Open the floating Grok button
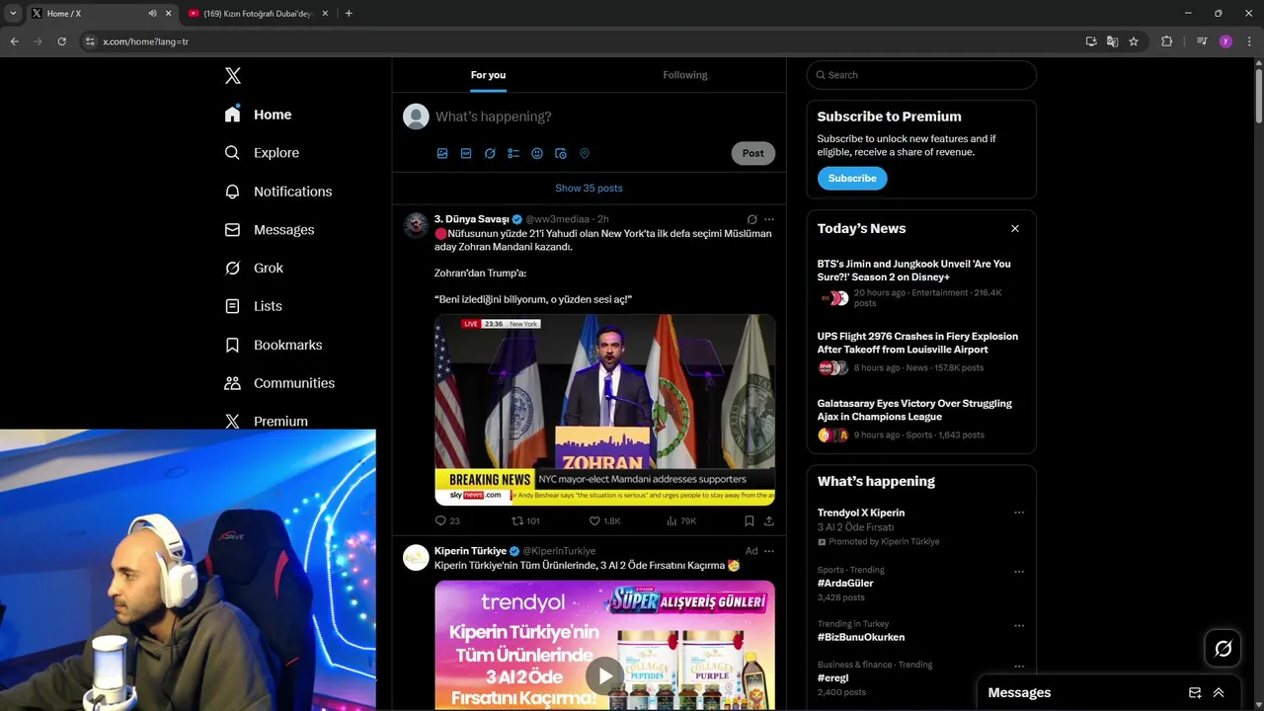Screen dimensions: 1264x711 pos(1223,649)
